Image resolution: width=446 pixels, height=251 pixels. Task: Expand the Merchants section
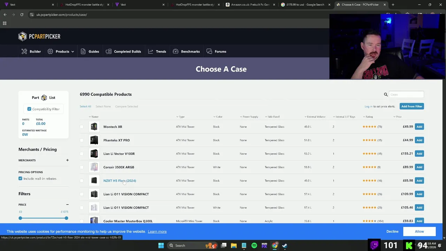click(x=67, y=160)
